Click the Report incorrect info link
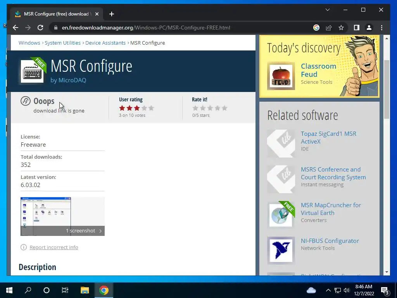 pyautogui.click(x=54, y=247)
